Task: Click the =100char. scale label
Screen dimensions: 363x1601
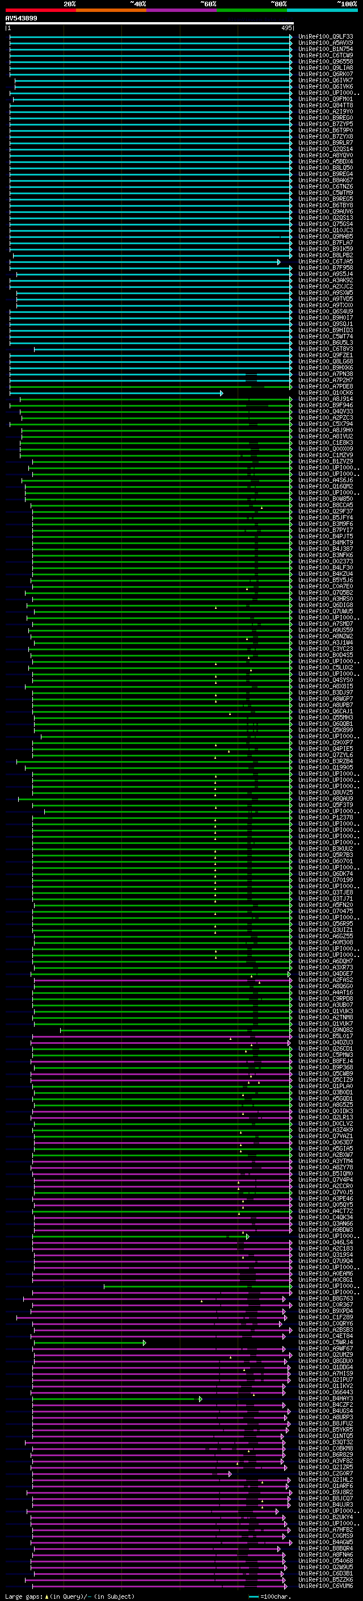Action: pos(276,1596)
